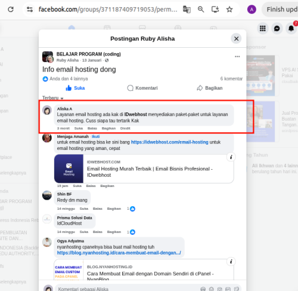
Task: Click the Aliska A commenter name
Action: pos(64,109)
